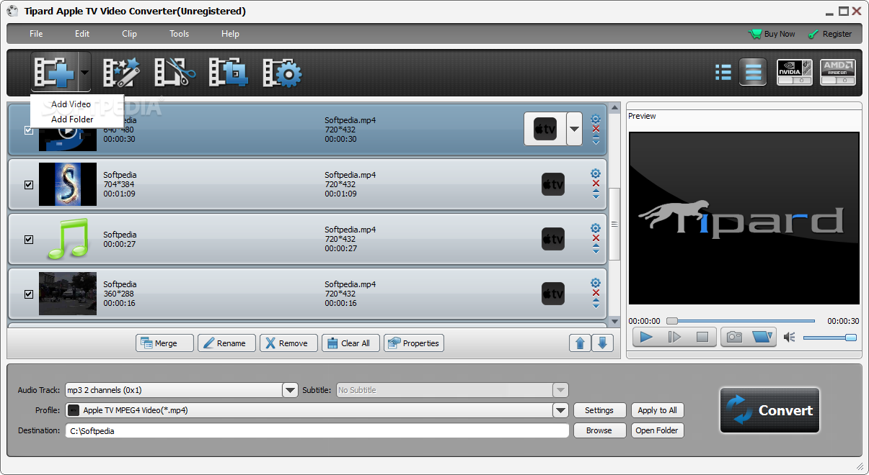Open profile Settings
The image size is (869, 475).
tap(599, 410)
